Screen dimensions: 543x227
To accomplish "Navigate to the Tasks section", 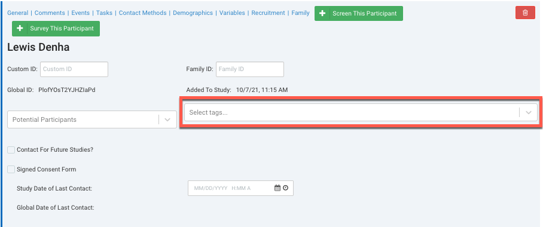I will click(x=104, y=13).
